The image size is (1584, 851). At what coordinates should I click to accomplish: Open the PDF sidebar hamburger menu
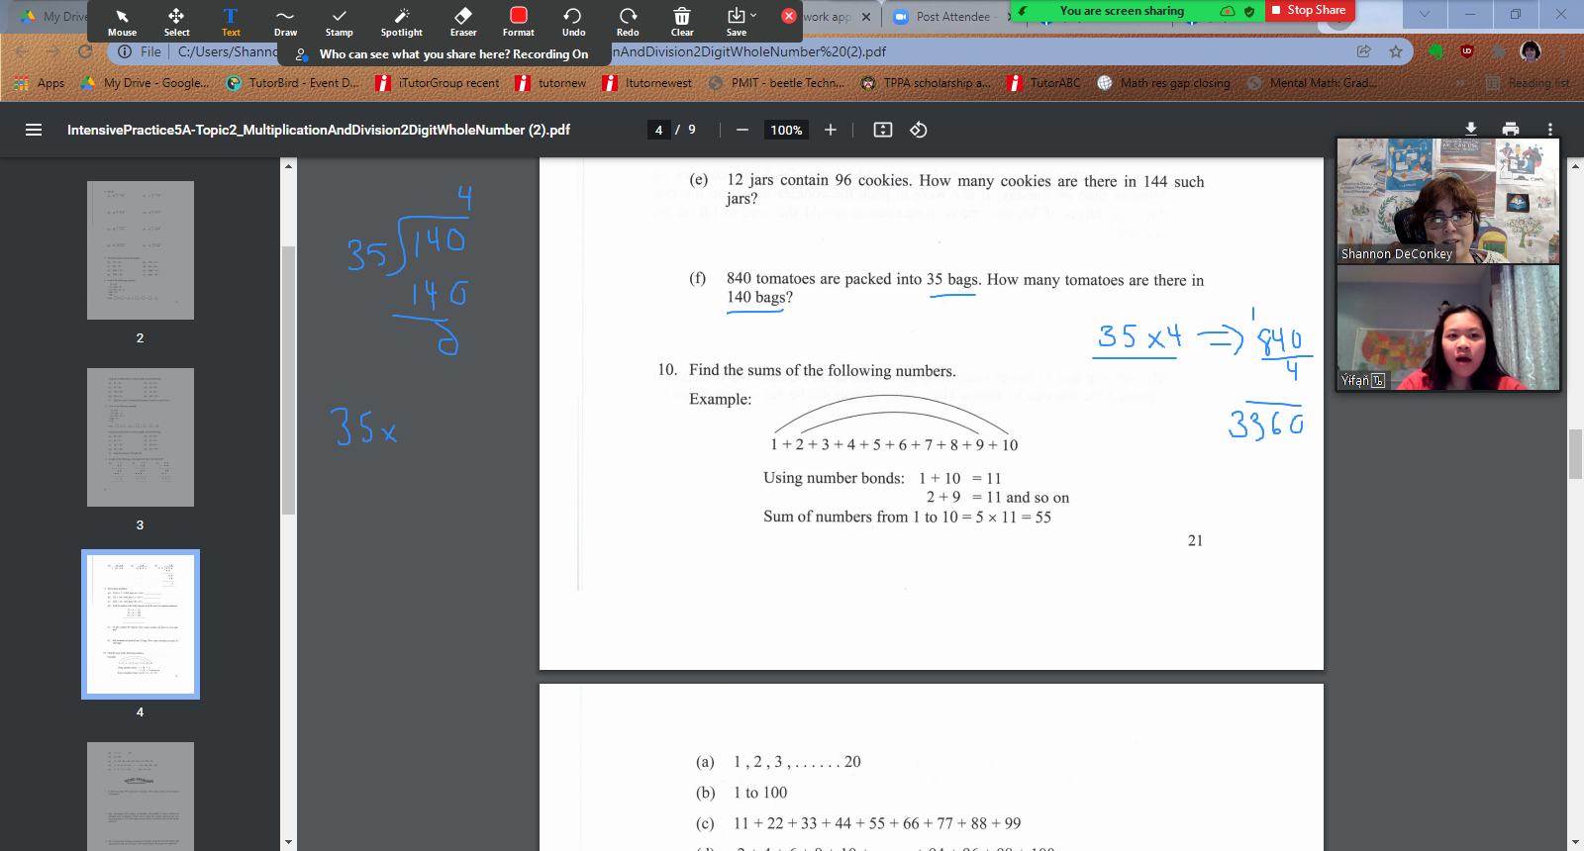click(34, 130)
